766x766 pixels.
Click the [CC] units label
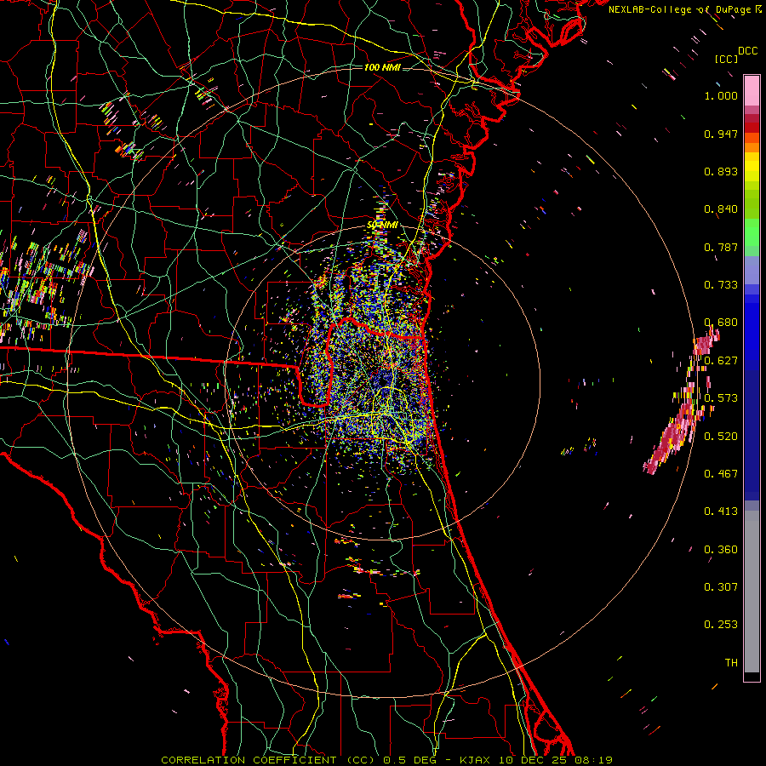(726, 59)
